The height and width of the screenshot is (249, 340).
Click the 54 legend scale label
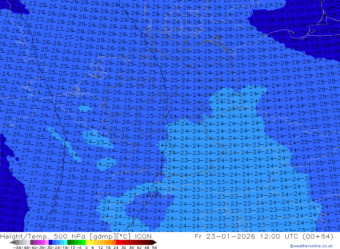point(154,248)
